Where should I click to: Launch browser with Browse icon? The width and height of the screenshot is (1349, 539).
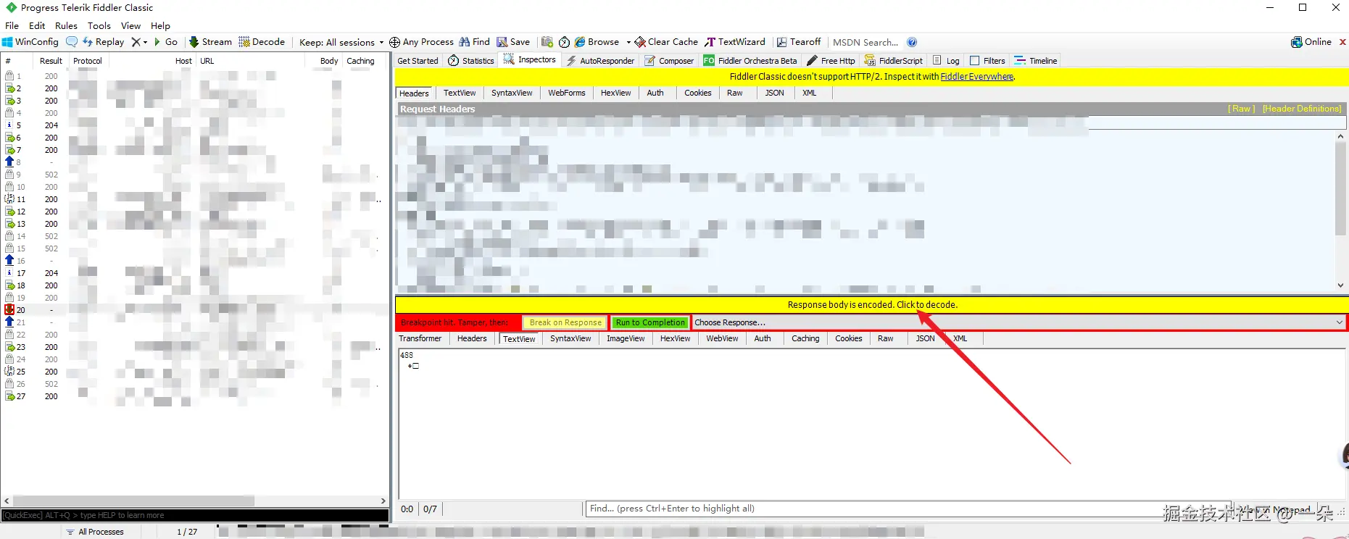597,42
